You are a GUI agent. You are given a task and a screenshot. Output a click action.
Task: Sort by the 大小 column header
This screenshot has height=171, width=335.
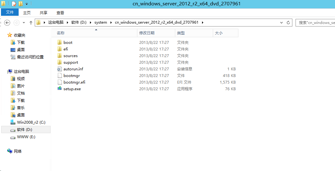pos(226,33)
